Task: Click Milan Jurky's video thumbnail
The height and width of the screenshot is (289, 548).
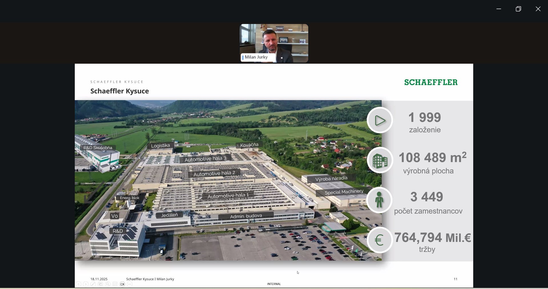Action: (274, 40)
